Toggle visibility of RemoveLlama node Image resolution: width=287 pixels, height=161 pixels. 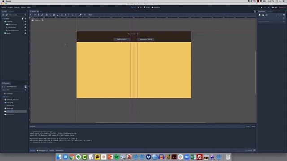[x=26, y=30]
